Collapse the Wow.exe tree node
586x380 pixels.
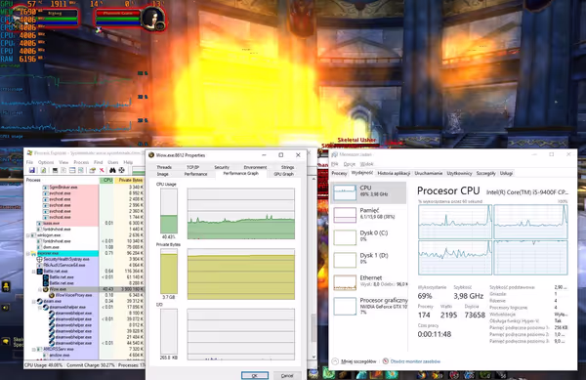pyautogui.click(x=40, y=289)
